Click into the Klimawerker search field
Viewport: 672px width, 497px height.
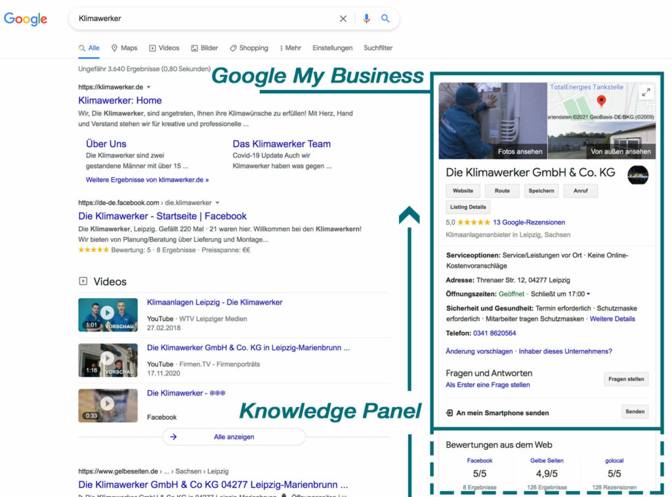(205, 18)
